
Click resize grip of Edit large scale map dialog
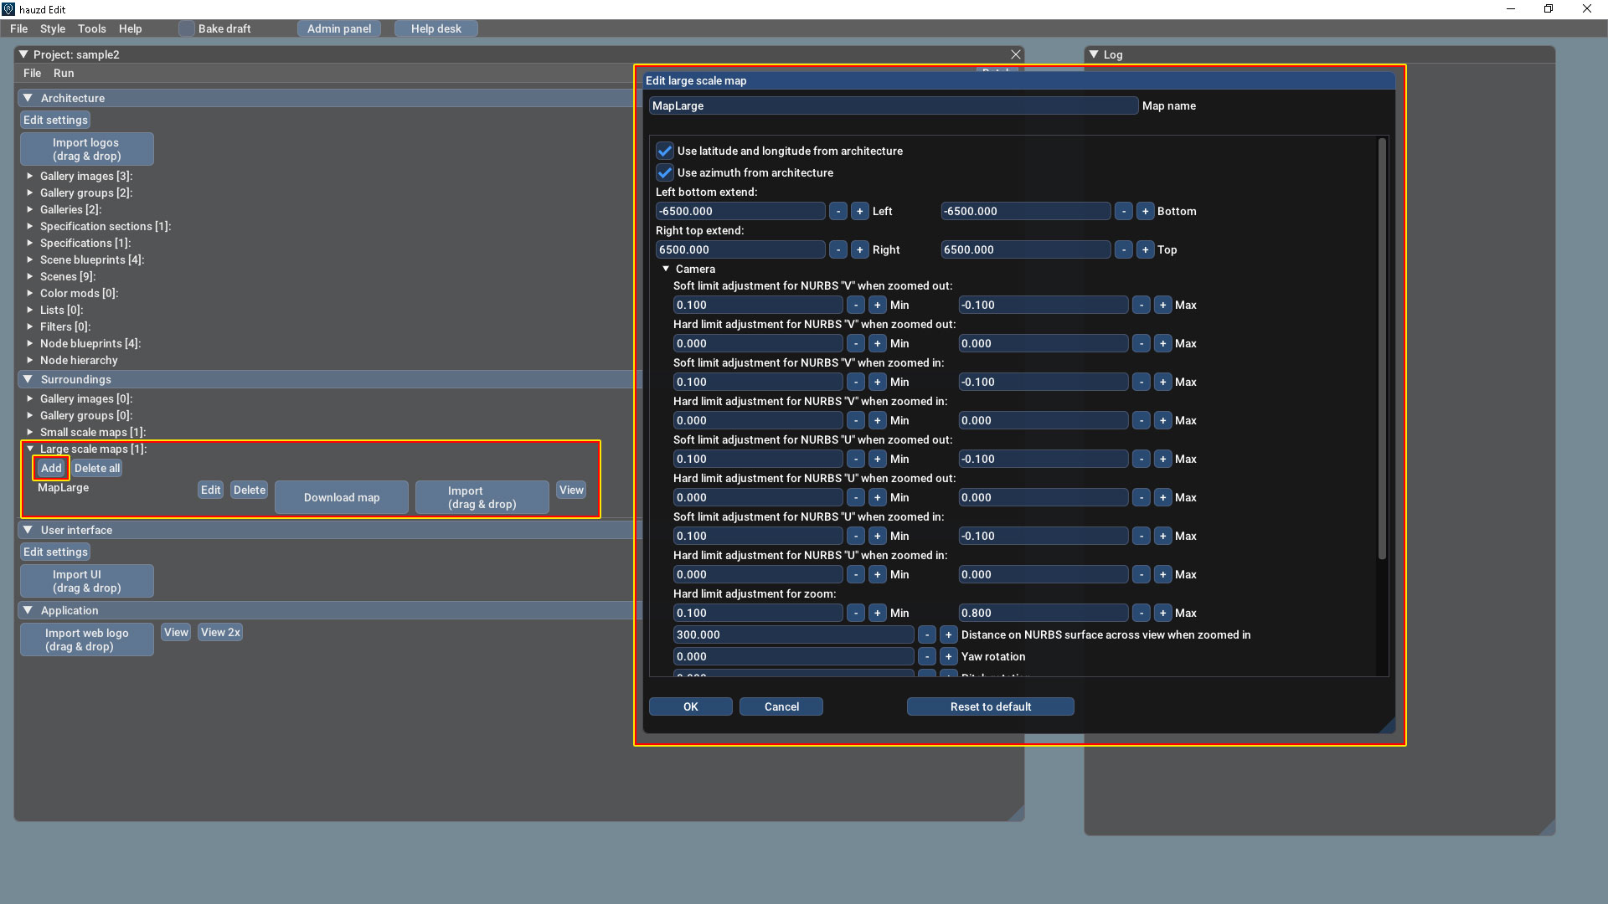click(x=1387, y=725)
